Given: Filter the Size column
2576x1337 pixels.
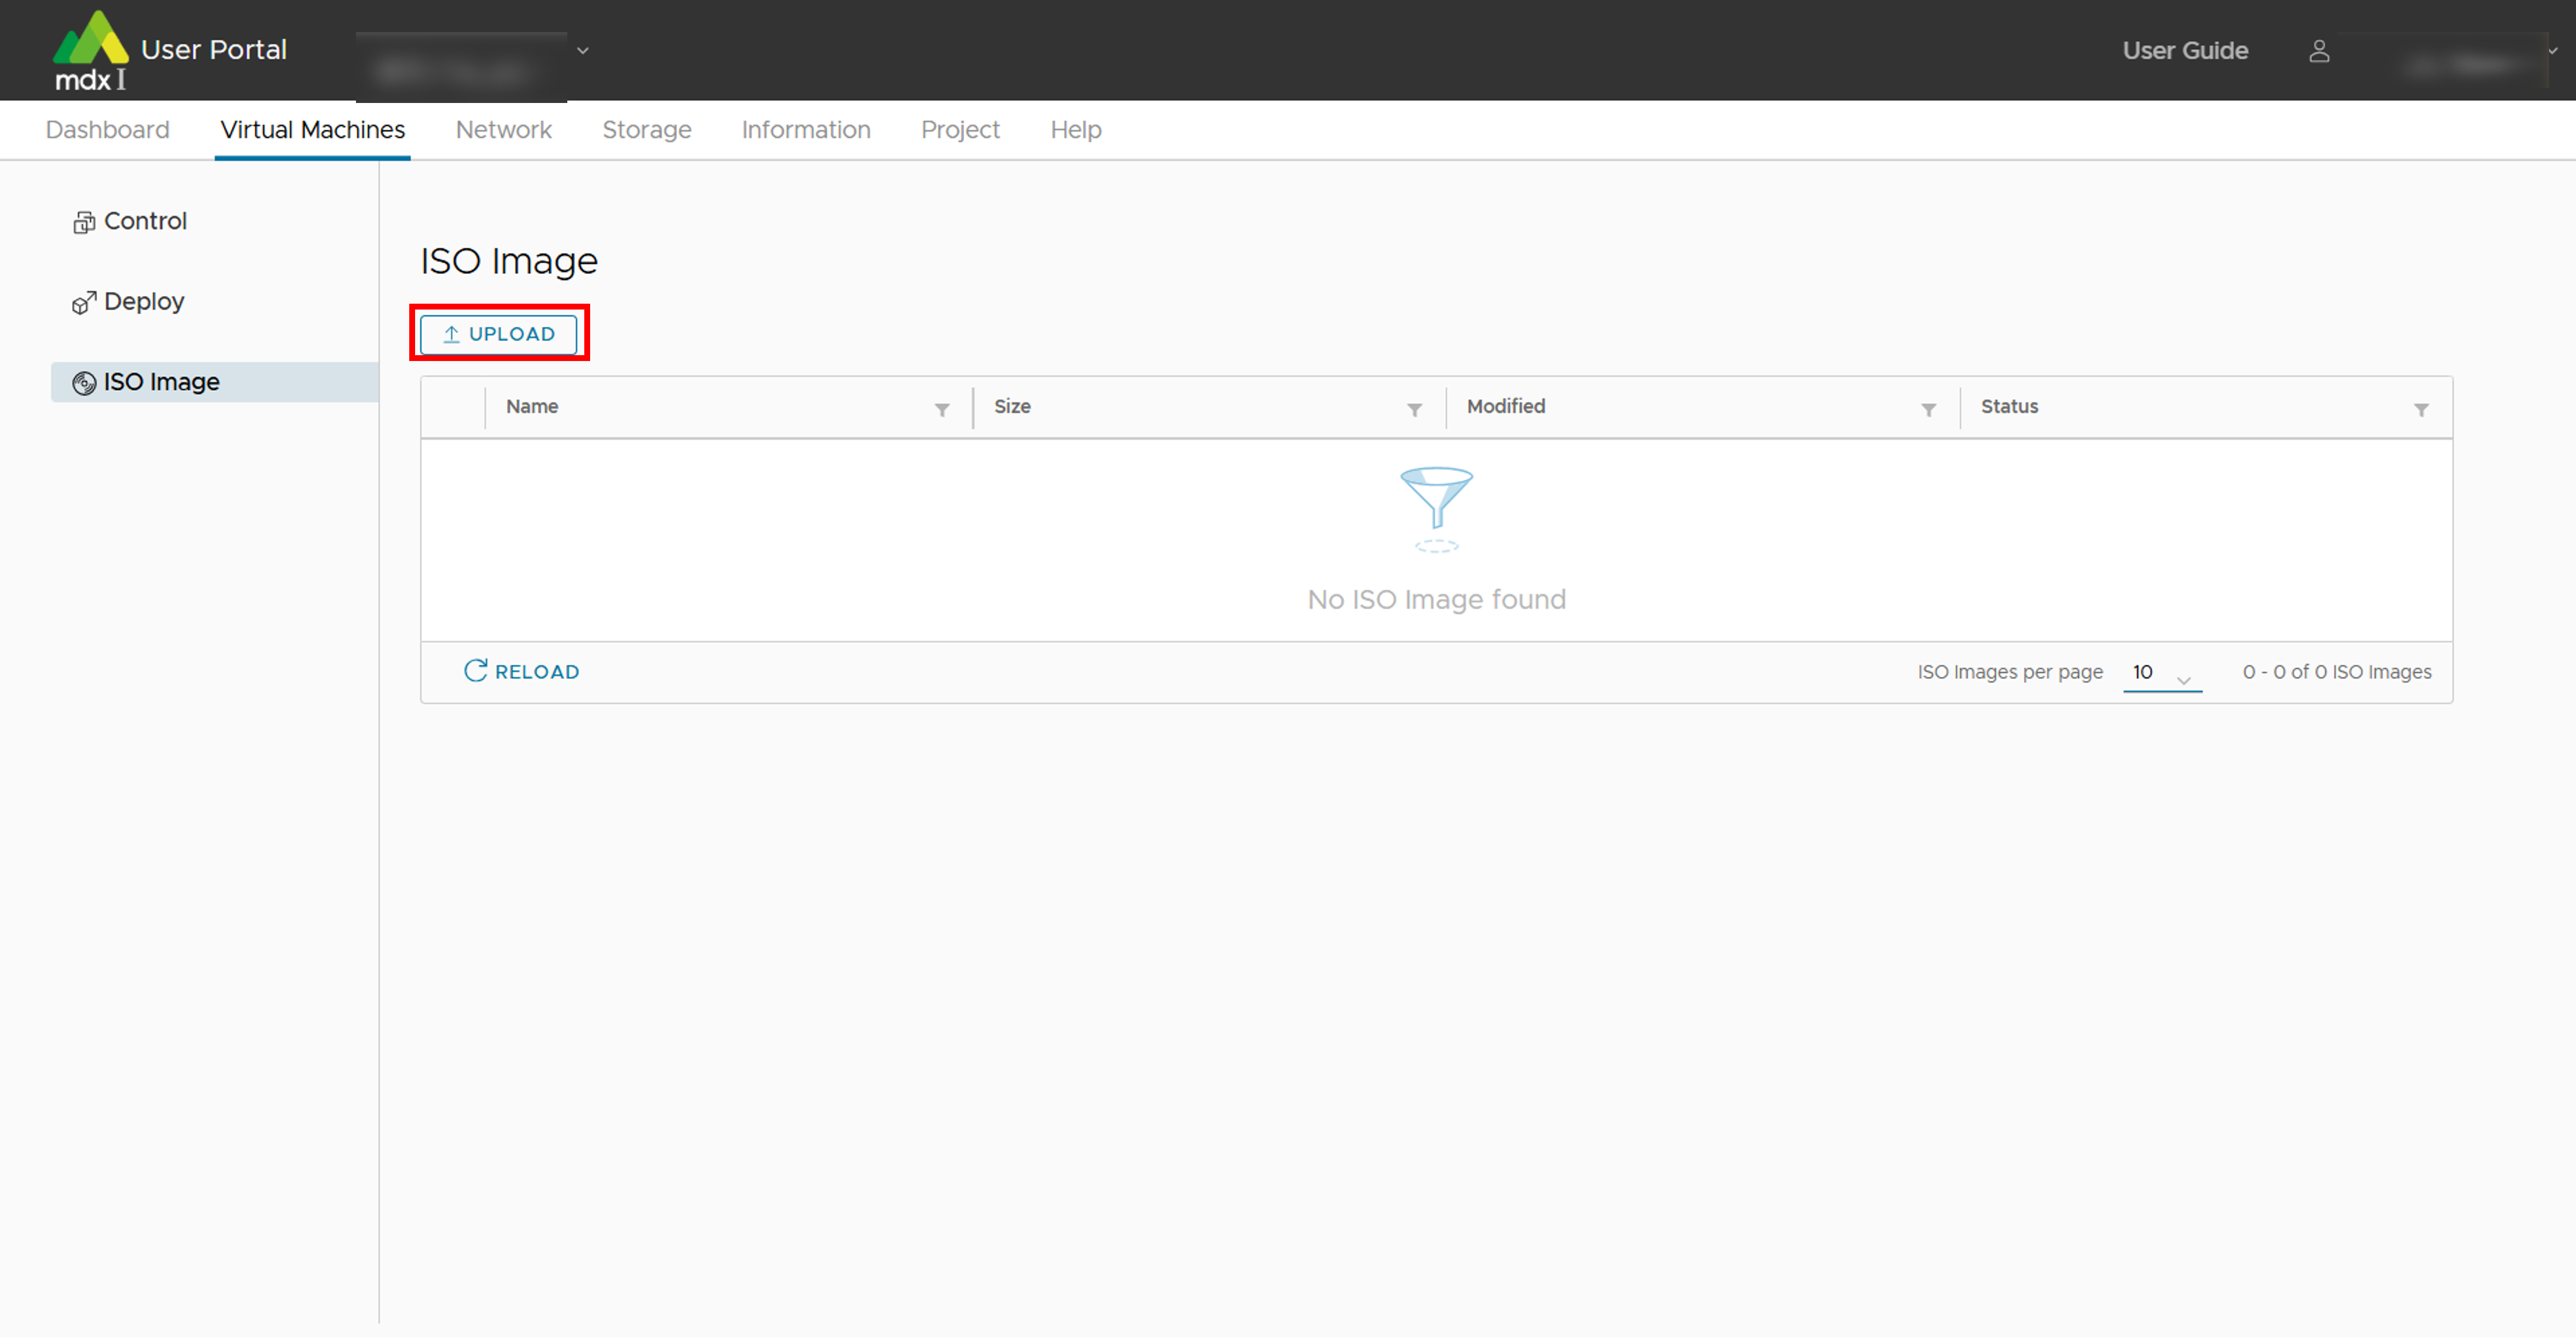Looking at the screenshot, I should pyautogui.click(x=1414, y=410).
